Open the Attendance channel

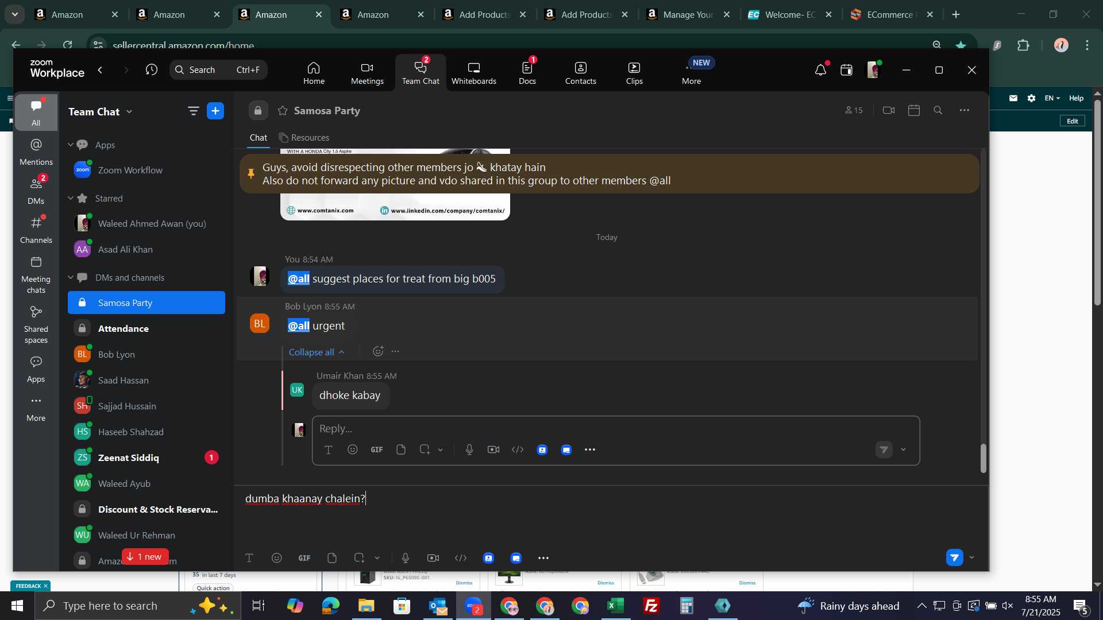point(146,328)
